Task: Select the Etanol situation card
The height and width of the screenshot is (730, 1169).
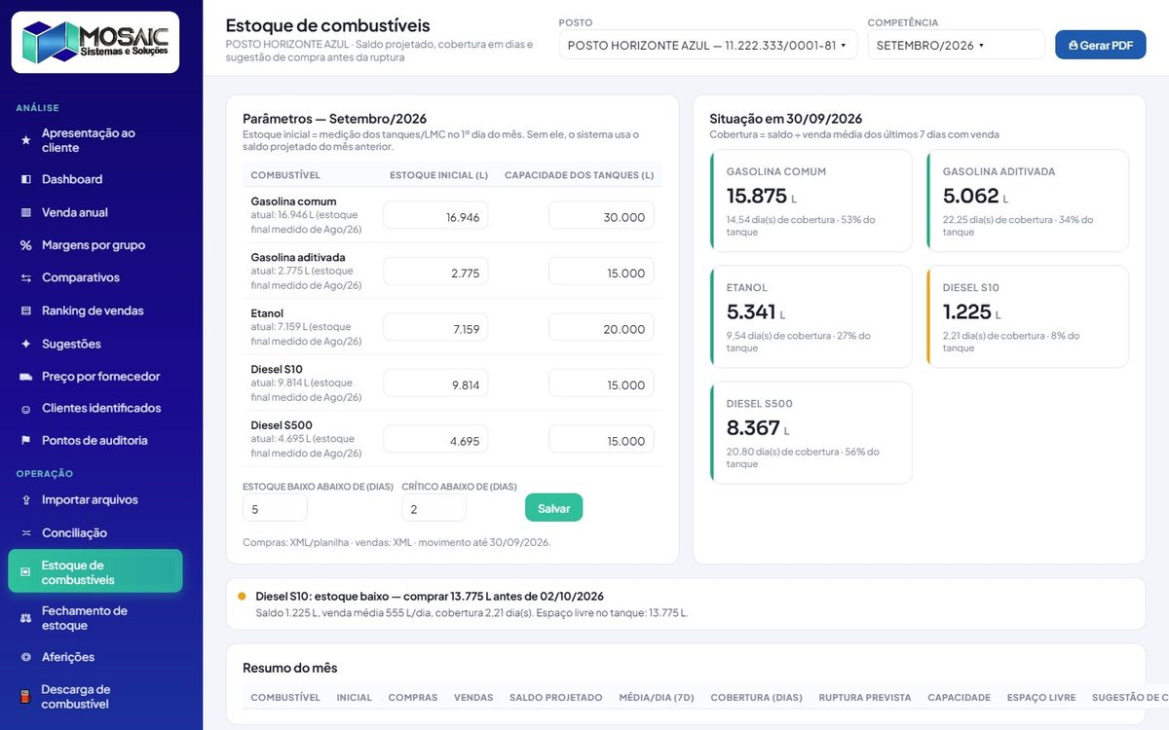Action: click(x=811, y=316)
